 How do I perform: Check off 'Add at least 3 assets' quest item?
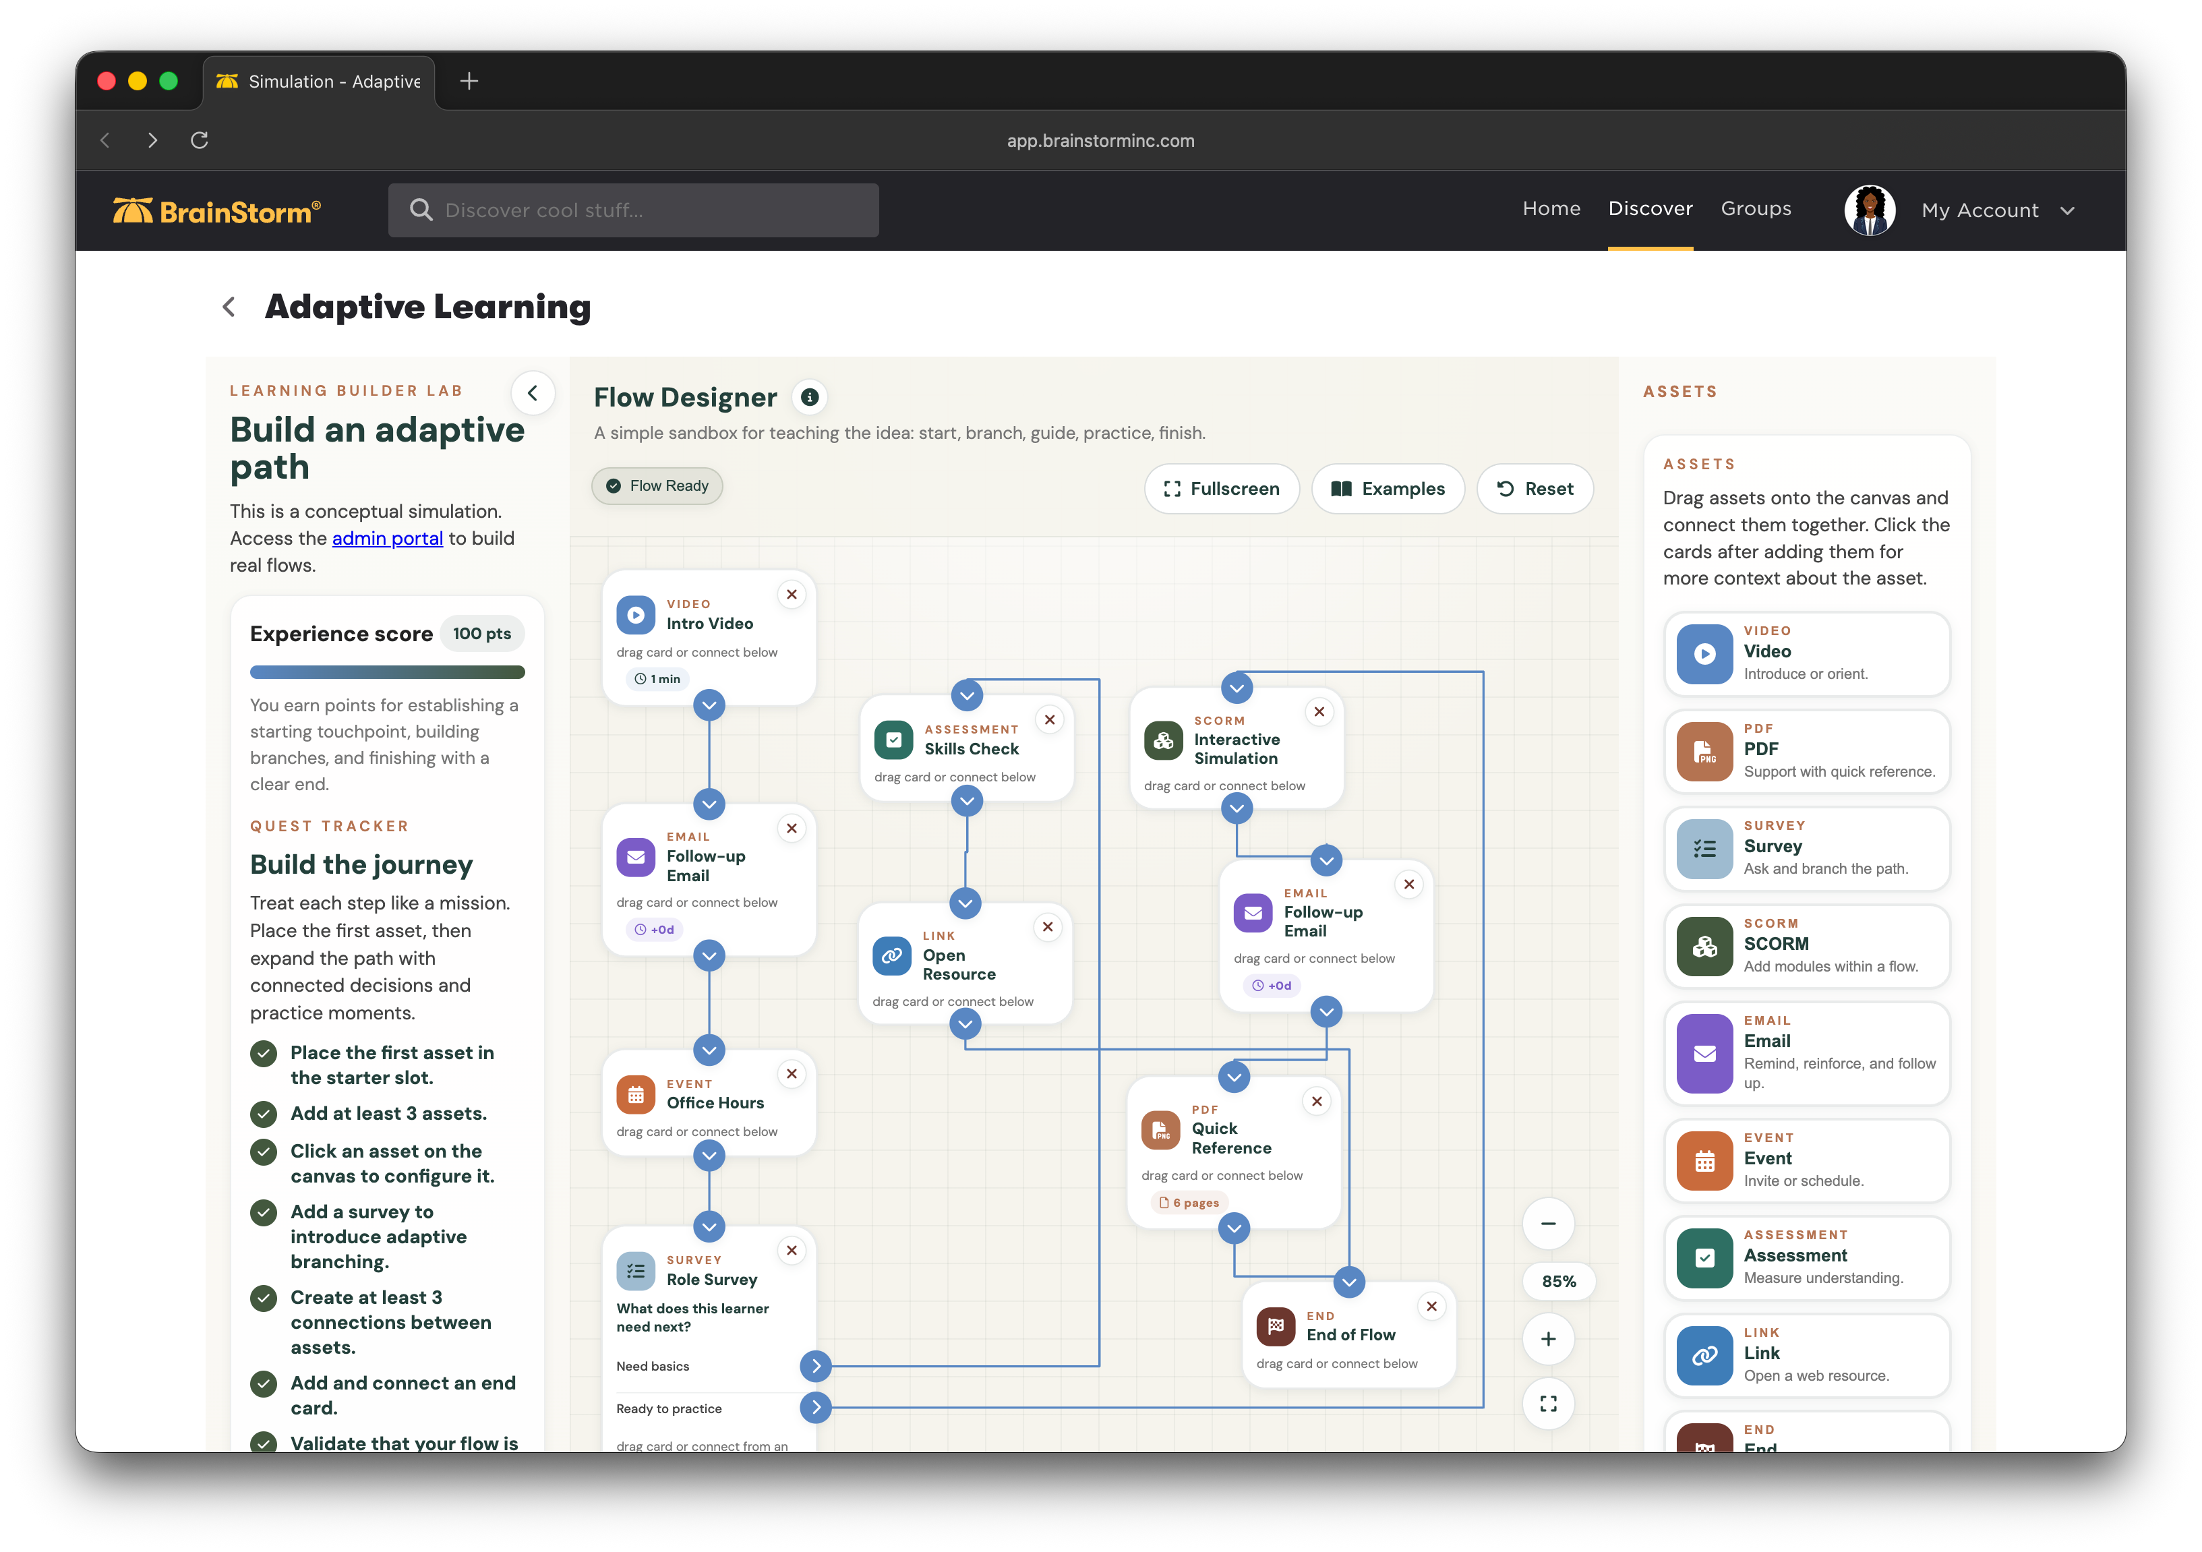coord(264,1114)
